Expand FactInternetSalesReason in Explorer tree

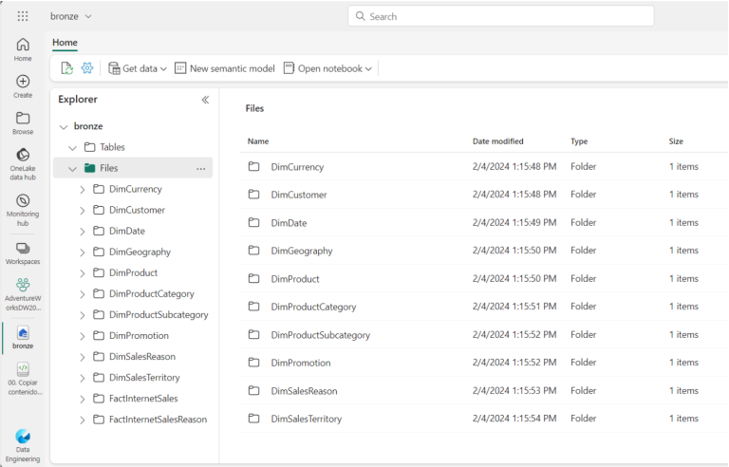coord(83,420)
